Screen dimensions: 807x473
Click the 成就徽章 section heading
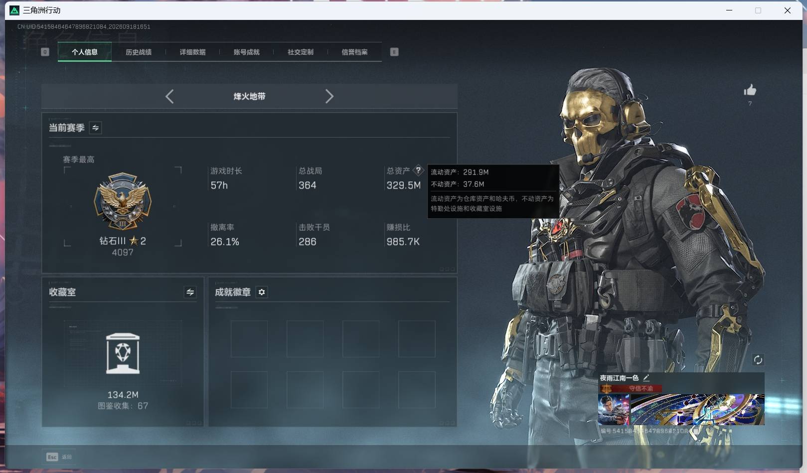[233, 292]
